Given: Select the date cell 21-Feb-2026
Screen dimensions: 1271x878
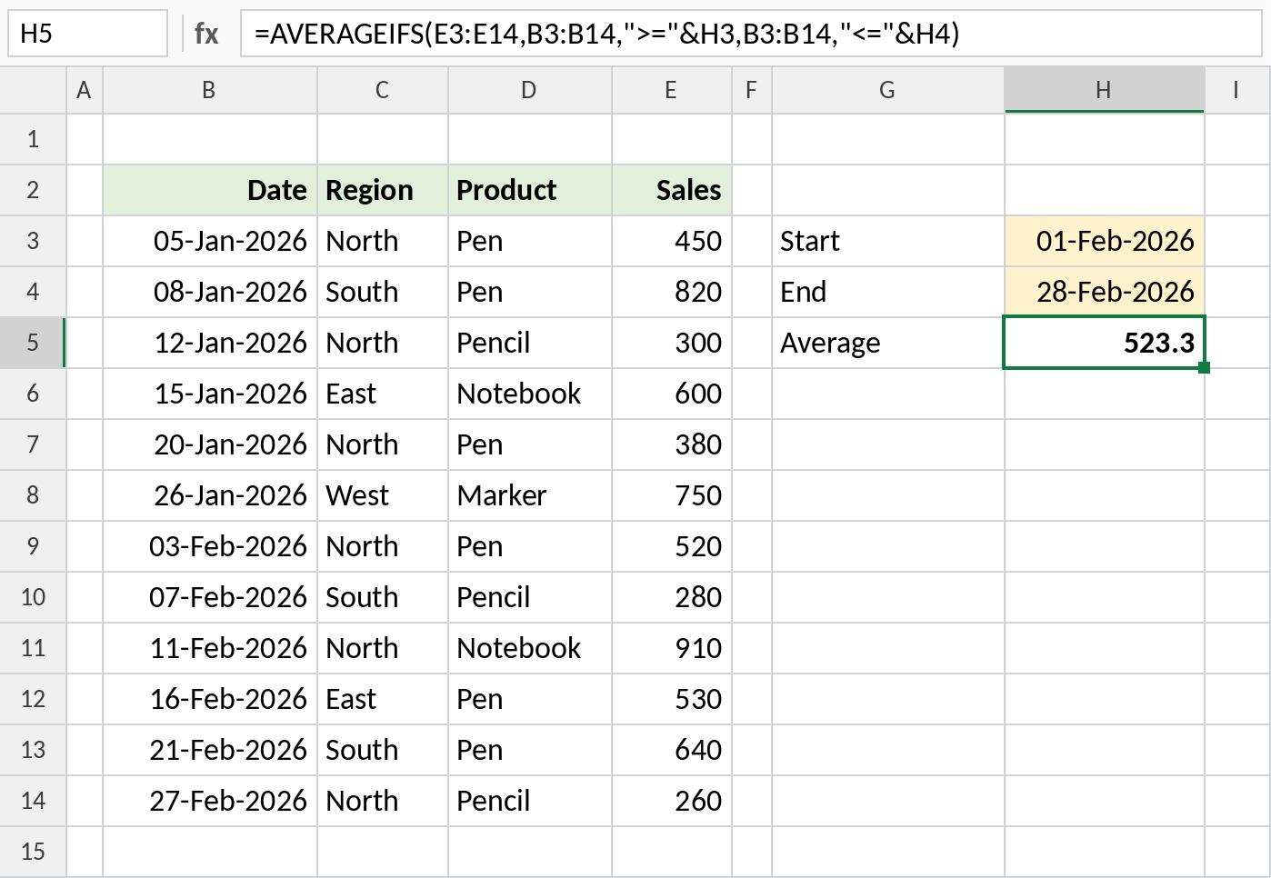Looking at the screenshot, I should click(x=210, y=750).
